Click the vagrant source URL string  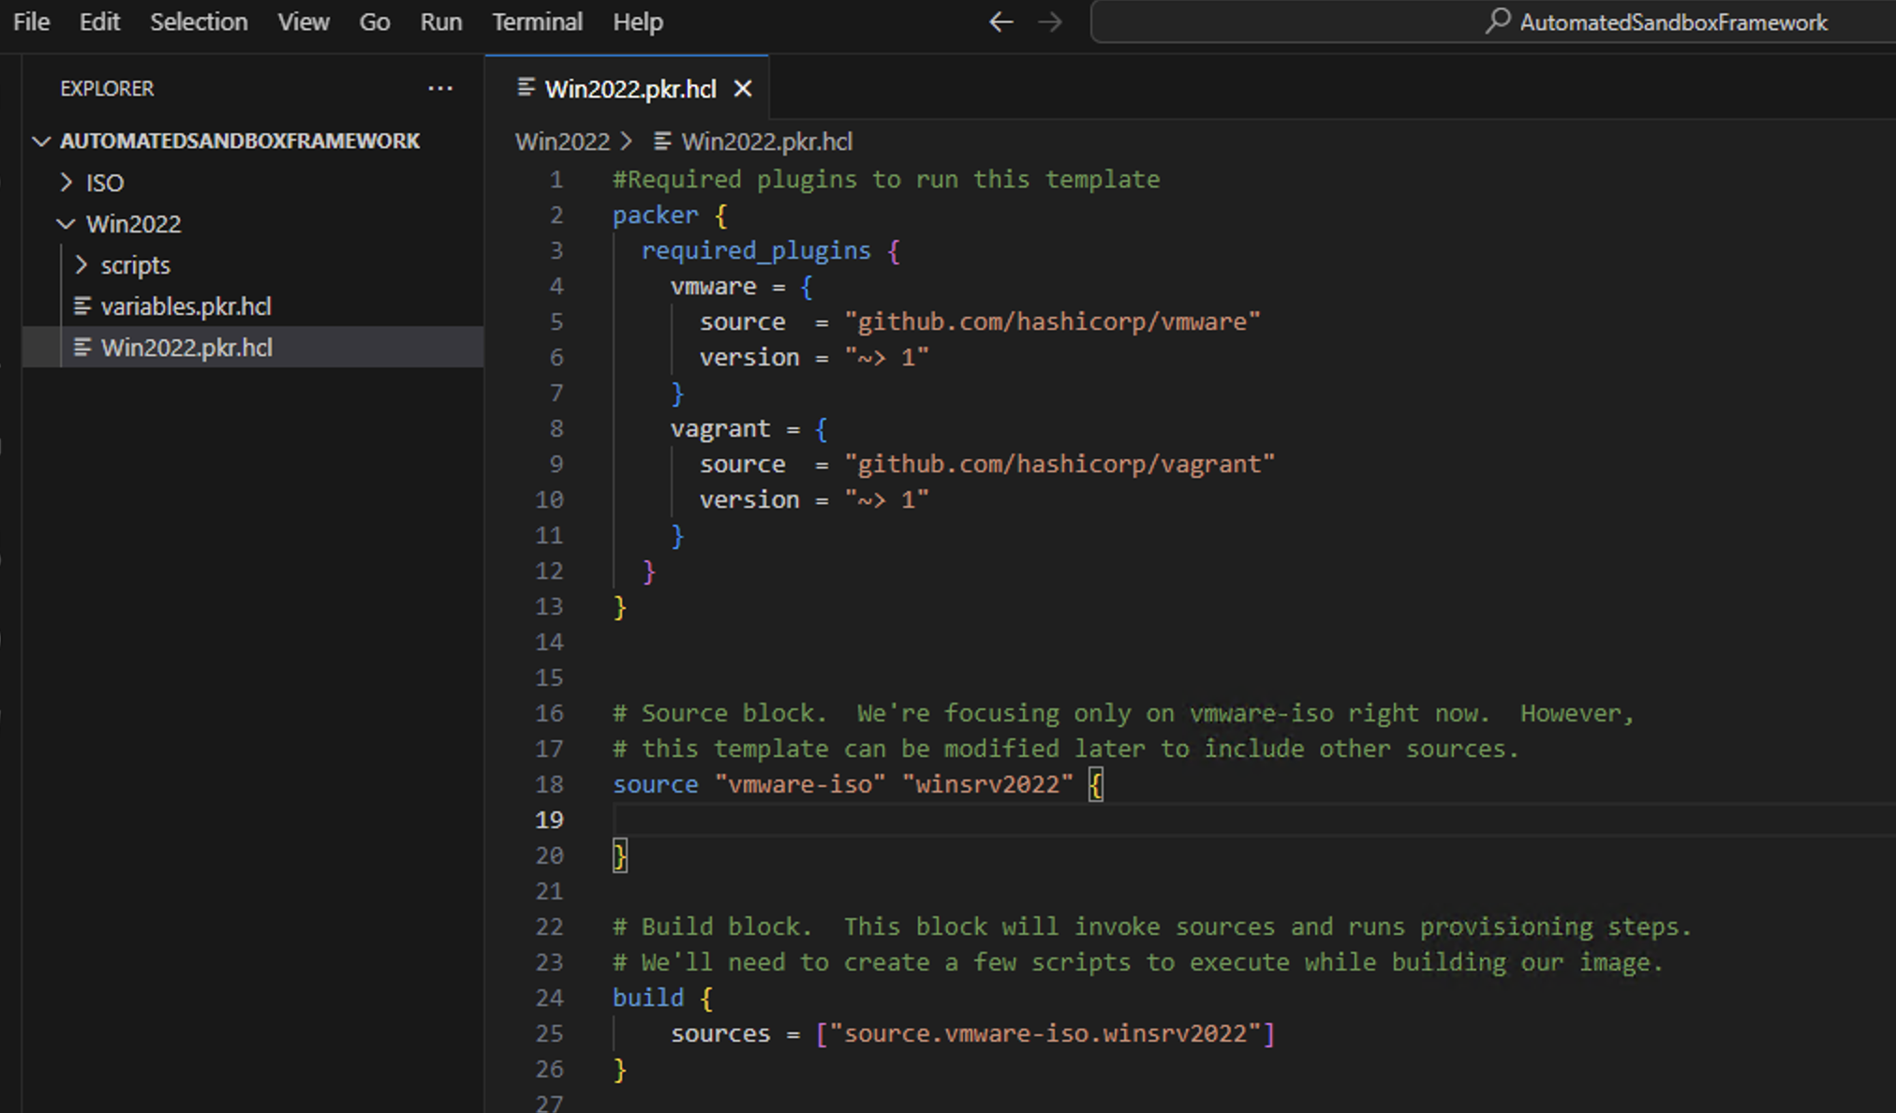pos(1059,464)
